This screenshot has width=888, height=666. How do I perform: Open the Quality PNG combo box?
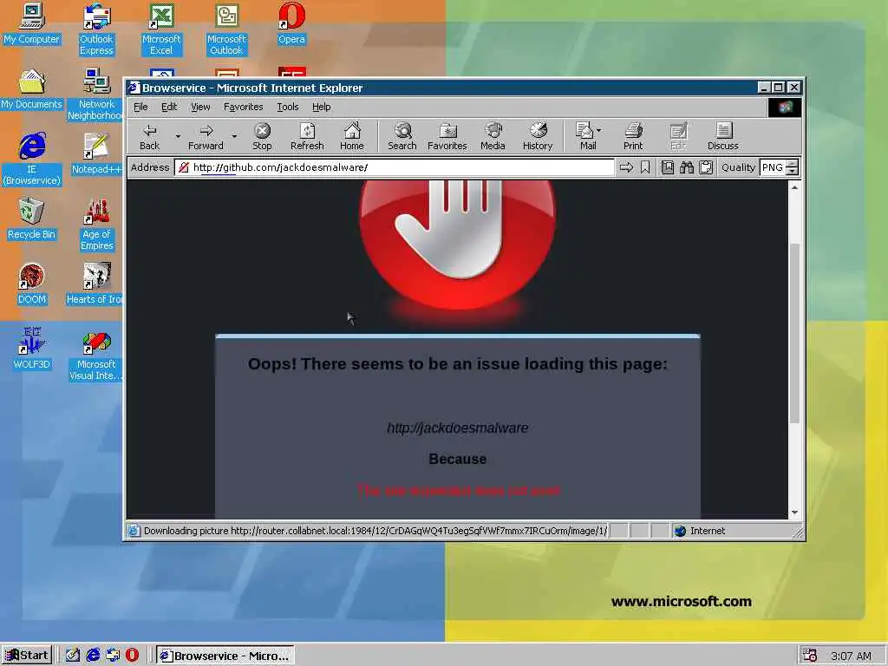click(x=773, y=167)
